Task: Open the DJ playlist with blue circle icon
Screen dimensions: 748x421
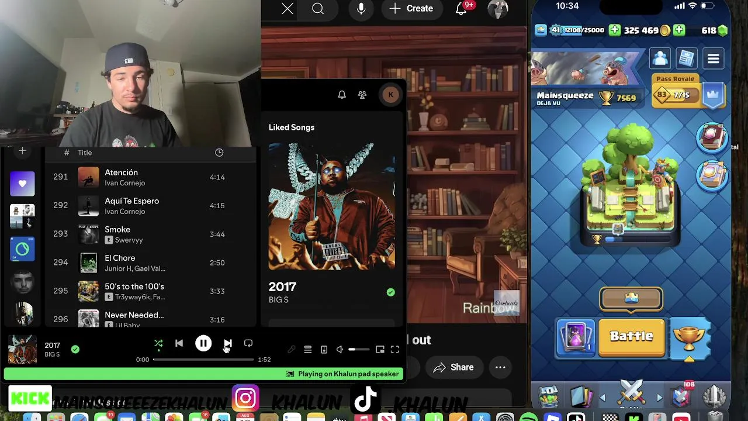Action: pyautogui.click(x=22, y=249)
